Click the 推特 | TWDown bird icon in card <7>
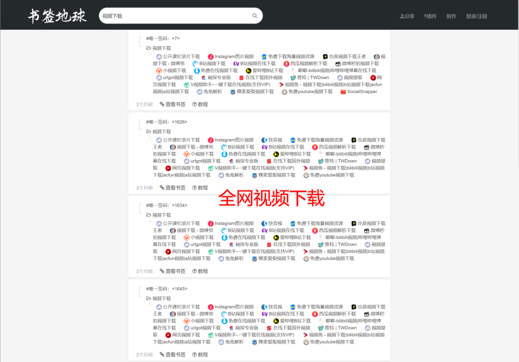The width and height of the screenshot is (519, 362). coord(293,77)
